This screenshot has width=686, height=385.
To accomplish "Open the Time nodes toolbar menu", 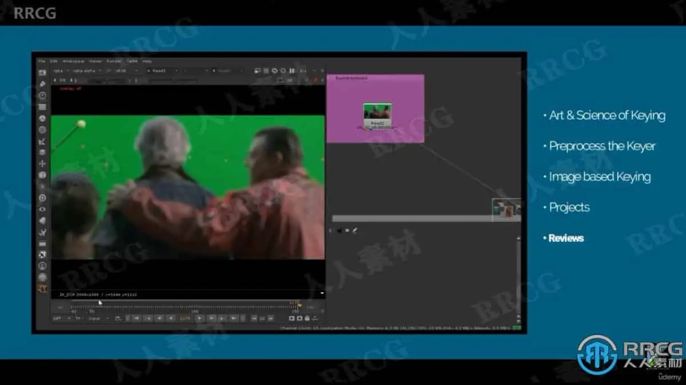I will click(x=42, y=96).
